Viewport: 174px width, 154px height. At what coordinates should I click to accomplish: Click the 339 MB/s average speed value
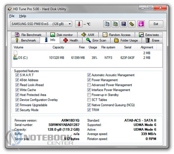tap(149, 134)
